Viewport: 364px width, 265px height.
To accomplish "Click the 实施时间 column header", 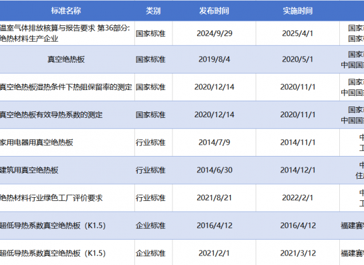I will tap(297, 11).
